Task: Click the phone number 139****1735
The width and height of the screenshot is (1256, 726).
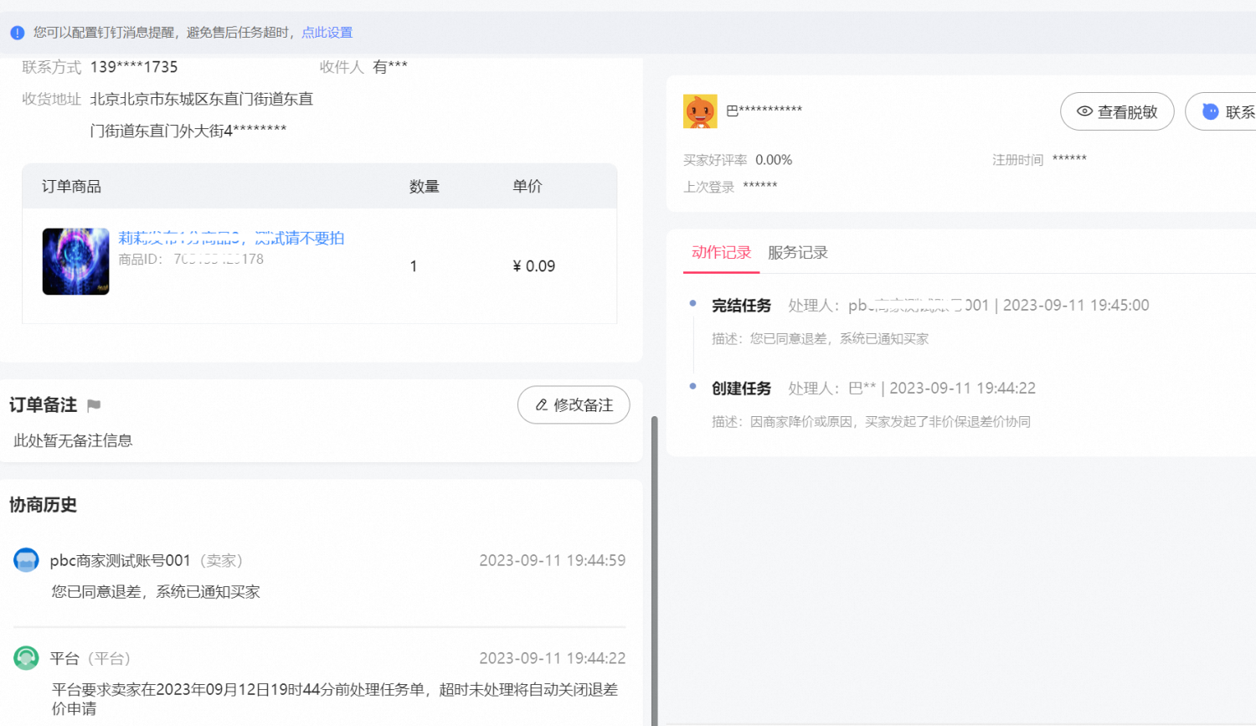Action: click(134, 67)
